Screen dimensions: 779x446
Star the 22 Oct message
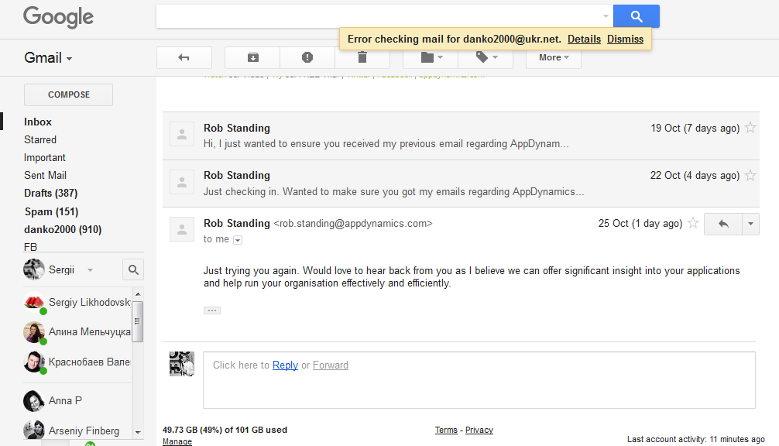pos(750,176)
